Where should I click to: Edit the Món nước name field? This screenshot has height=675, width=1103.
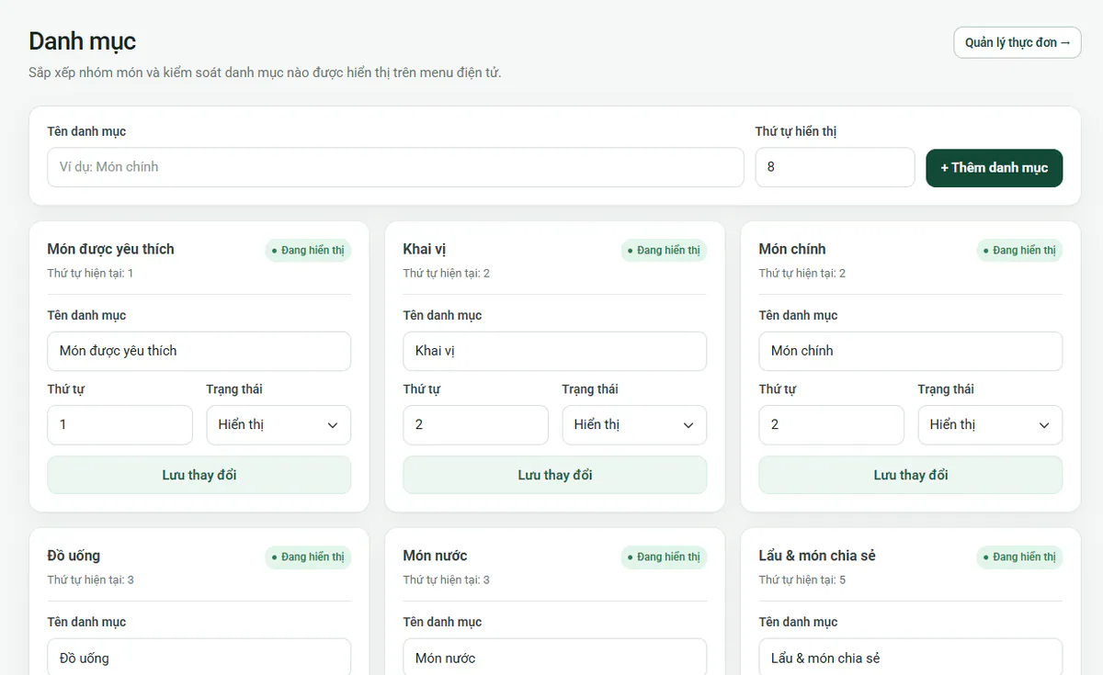(x=555, y=657)
